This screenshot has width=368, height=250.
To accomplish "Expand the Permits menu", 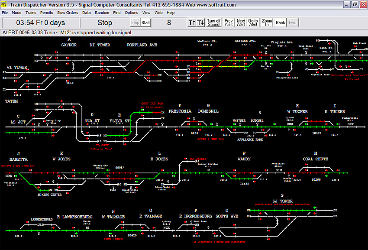I will (x=47, y=13).
